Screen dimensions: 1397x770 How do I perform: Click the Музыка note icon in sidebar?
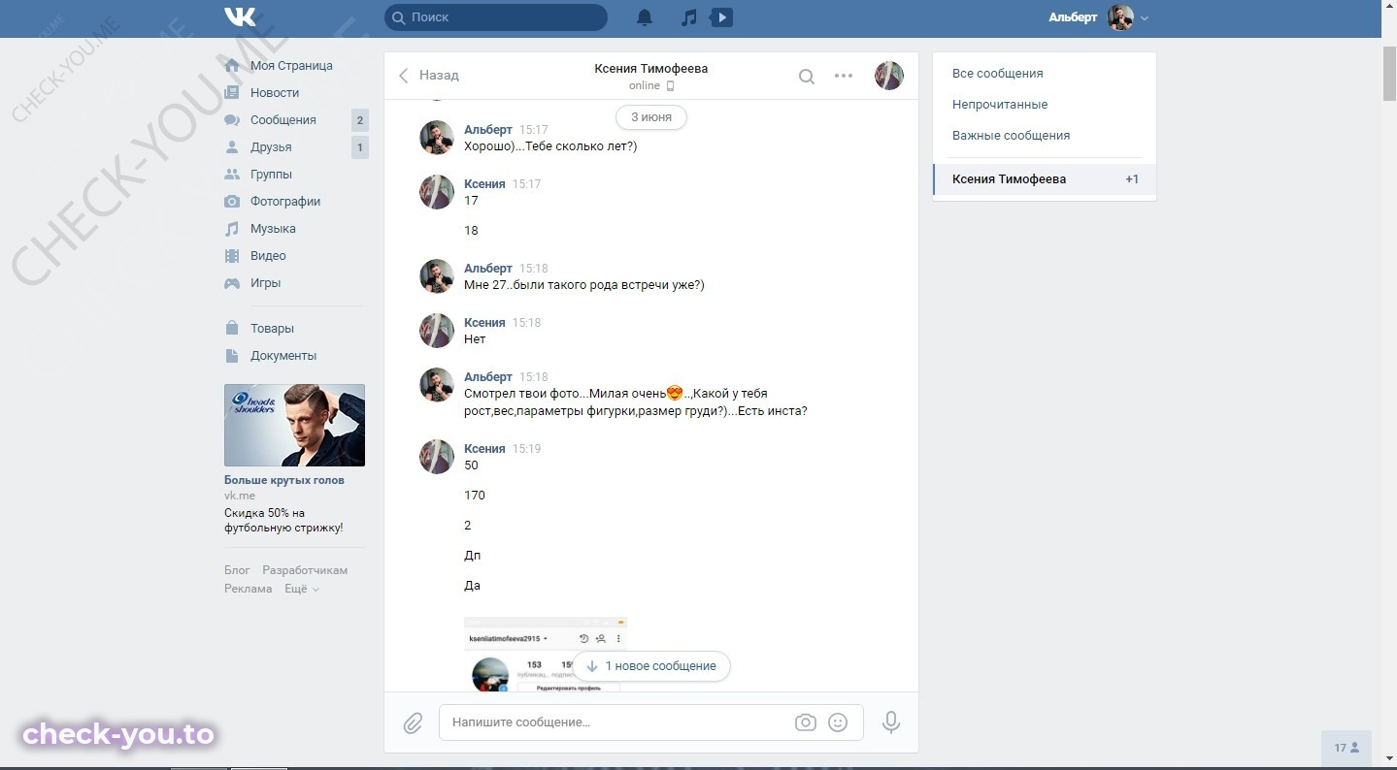point(232,229)
